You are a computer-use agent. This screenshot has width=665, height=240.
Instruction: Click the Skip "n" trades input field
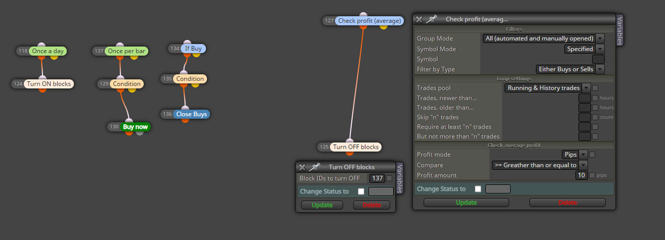tap(584, 117)
